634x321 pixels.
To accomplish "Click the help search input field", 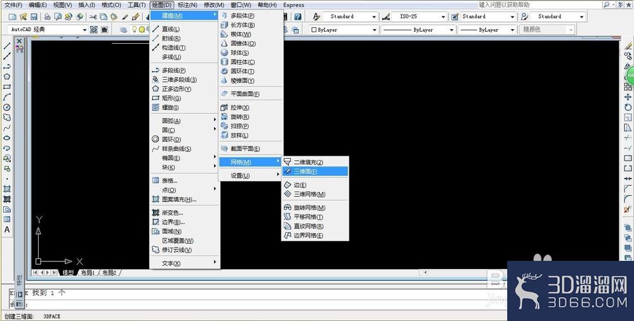I will (539, 5).
